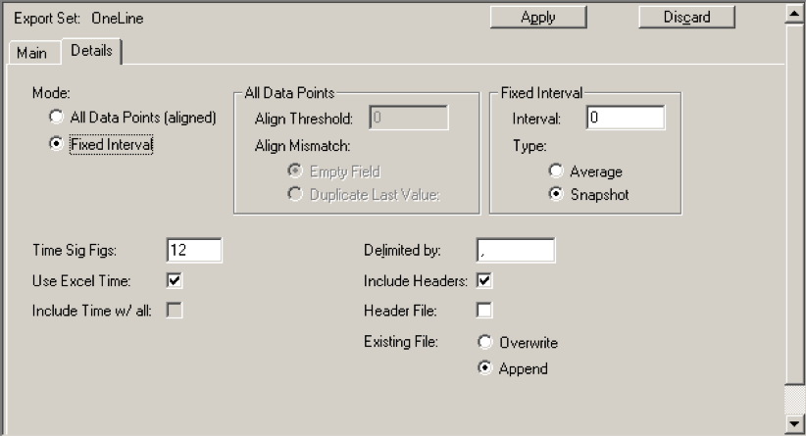The image size is (806, 436).
Task: Select All Data Points (aligned) mode
Action: tap(58, 117)
